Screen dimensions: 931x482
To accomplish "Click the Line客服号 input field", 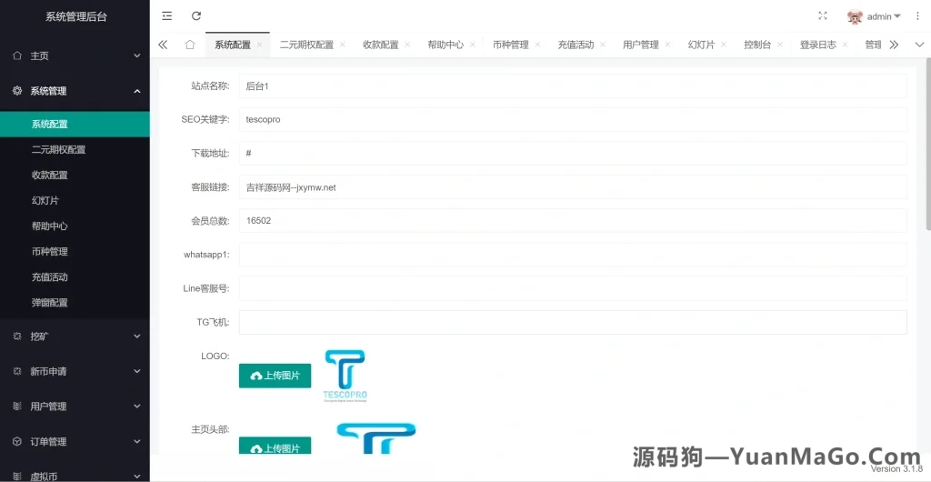I will [x=573, y=288].
